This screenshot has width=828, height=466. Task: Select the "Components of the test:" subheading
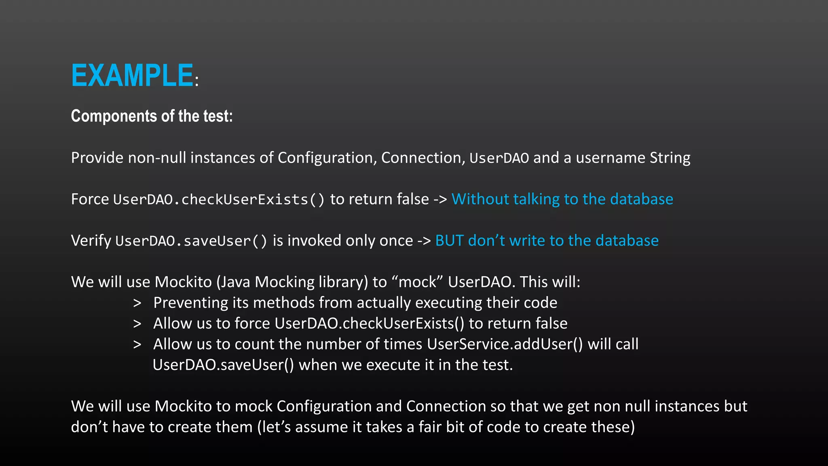[x=152, y=116]
